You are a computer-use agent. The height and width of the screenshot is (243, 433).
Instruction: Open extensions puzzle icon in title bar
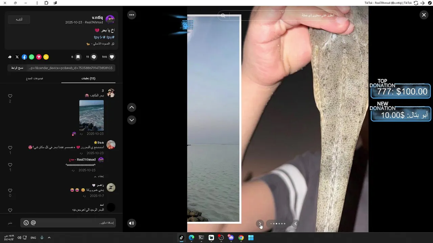[46, 3]
